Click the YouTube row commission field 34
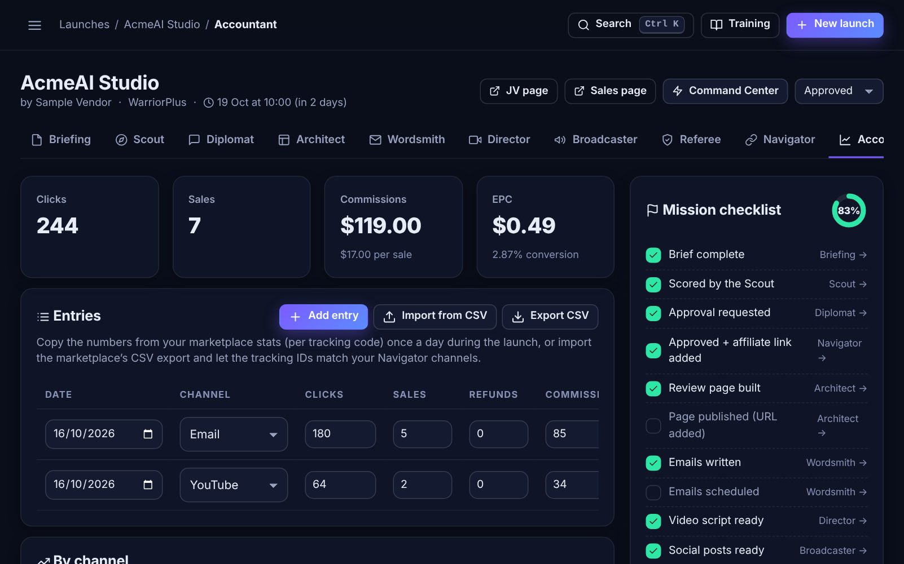904x564 pixels. point(572,485)
